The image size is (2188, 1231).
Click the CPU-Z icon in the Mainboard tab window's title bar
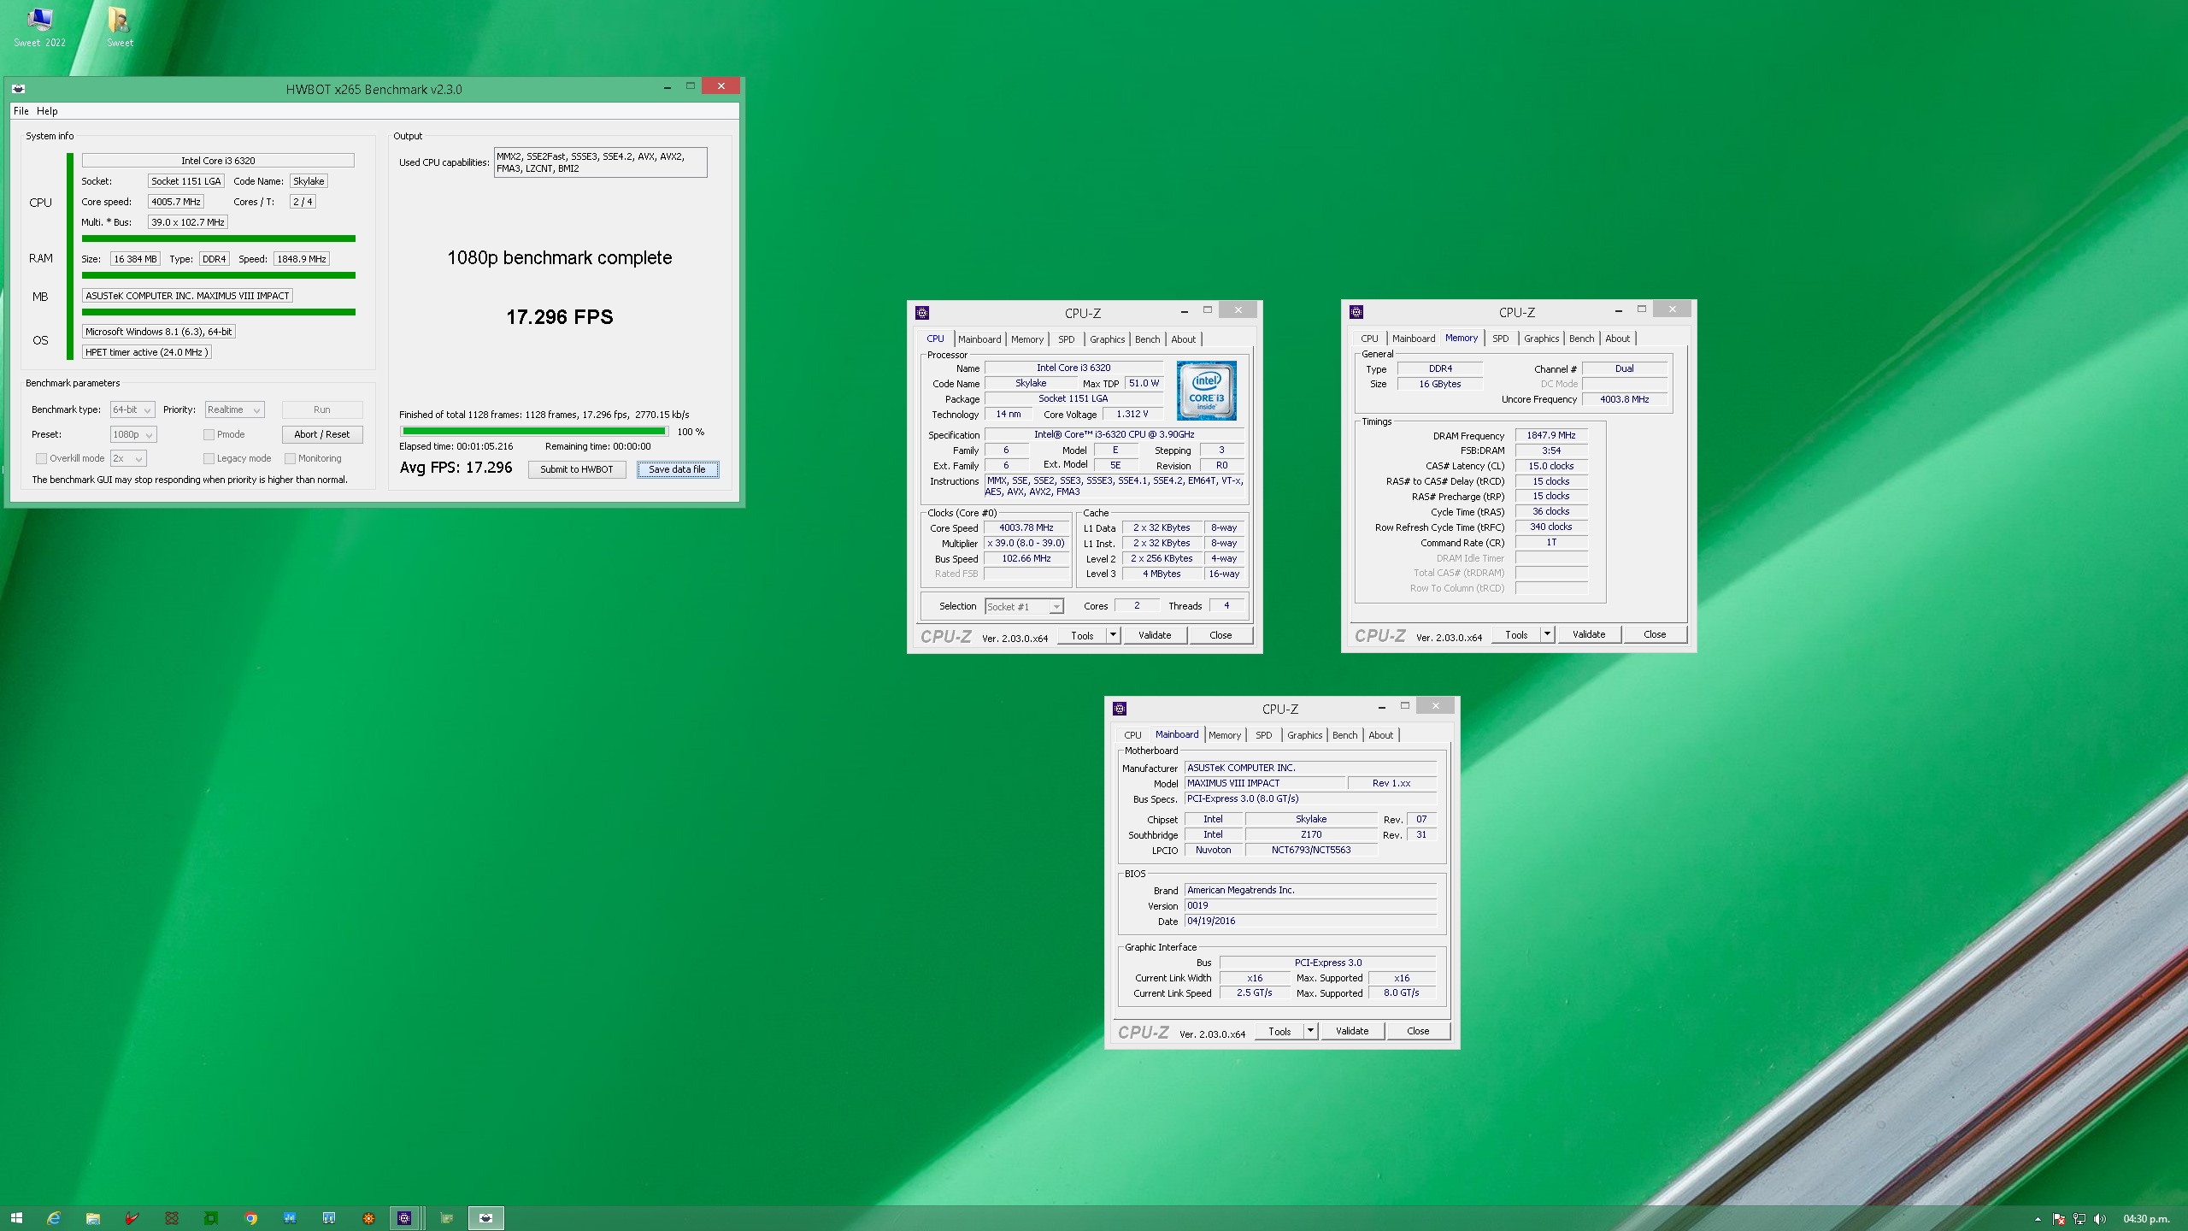pyautogui.click(x=1120, y=709)
